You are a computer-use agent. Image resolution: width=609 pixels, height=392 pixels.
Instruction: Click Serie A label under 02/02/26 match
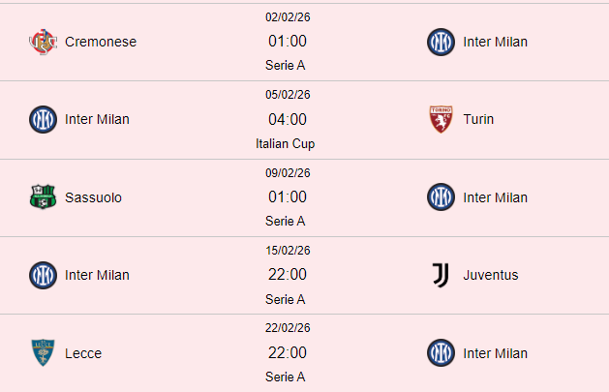coord(286,65)
